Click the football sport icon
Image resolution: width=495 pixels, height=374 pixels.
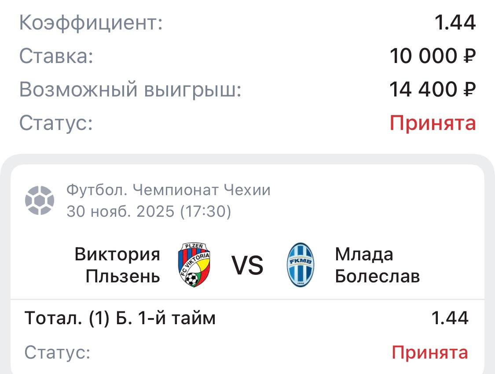tap(40, 200)
